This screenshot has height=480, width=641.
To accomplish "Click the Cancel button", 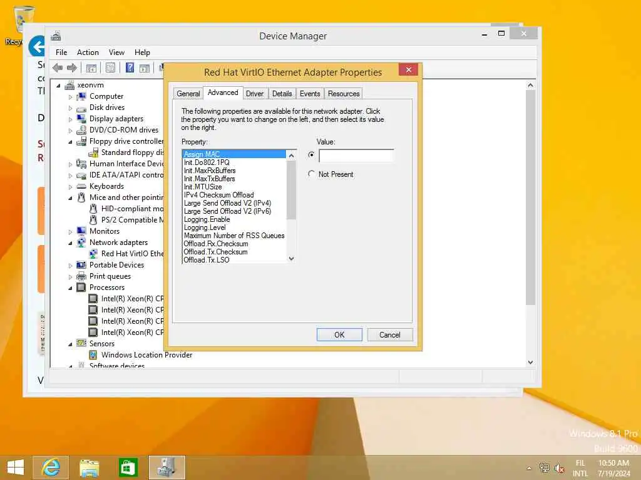I will point(390,335).
